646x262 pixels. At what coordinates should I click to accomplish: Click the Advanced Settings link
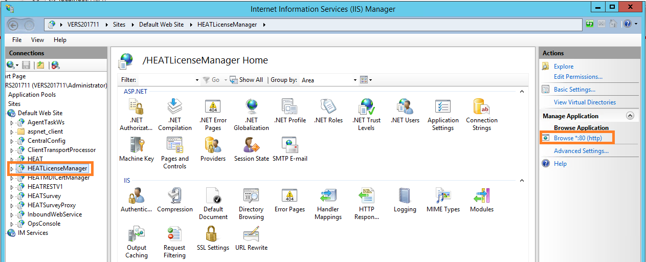tap(581, 151)
